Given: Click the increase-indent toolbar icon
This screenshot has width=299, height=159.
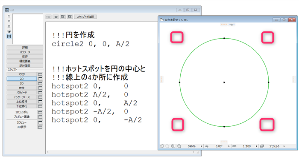Looking at the screenshot, I should (x=63, y=17).
